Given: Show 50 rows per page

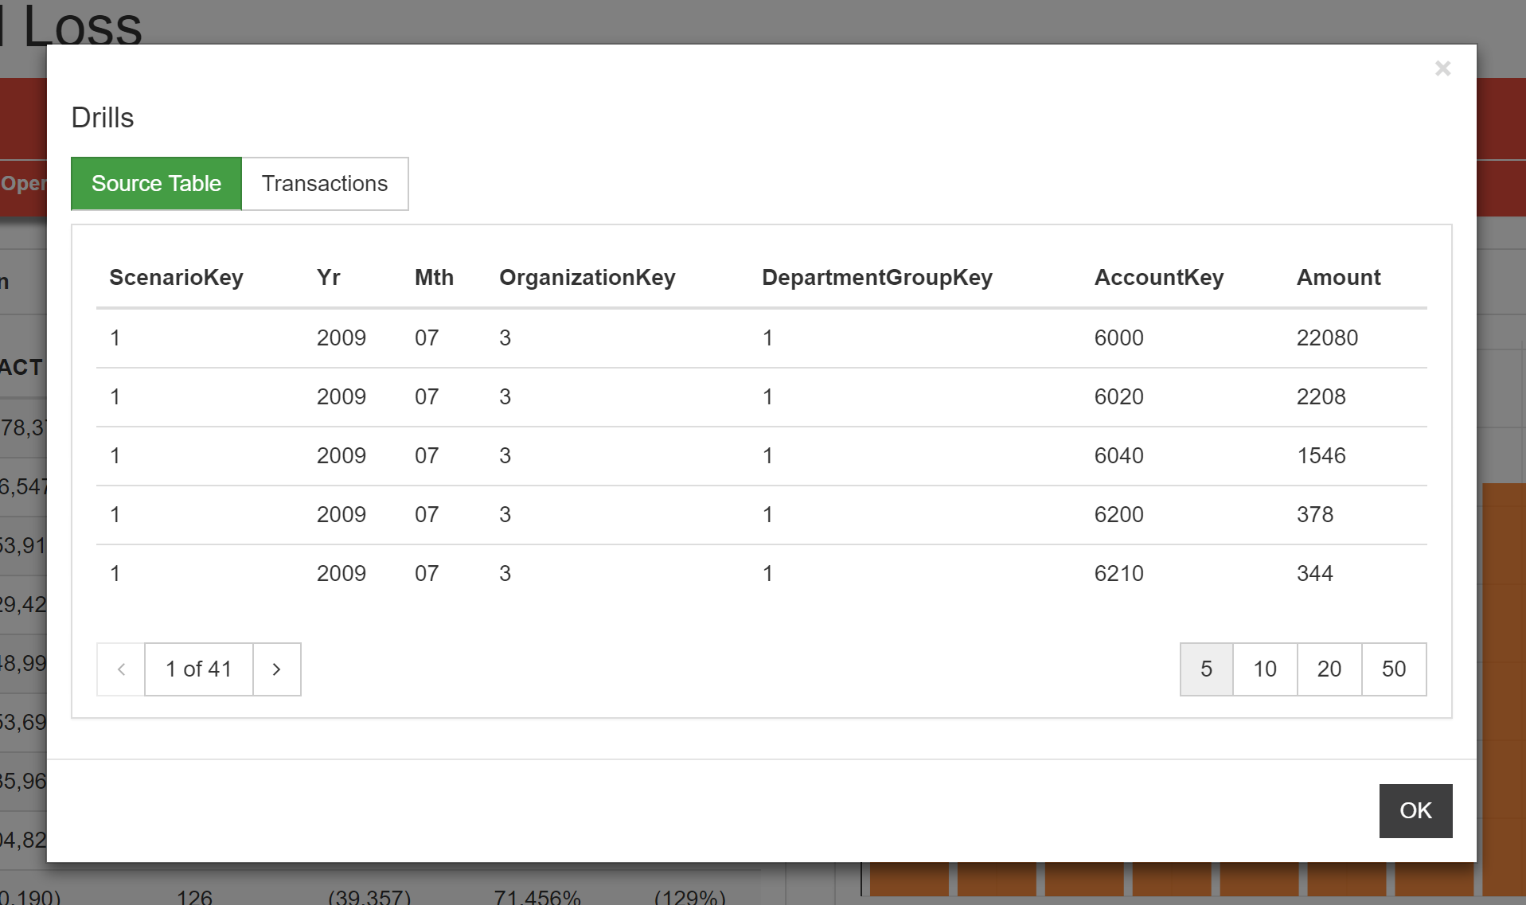Looking at the screenshot, I should pos(1393,669).
